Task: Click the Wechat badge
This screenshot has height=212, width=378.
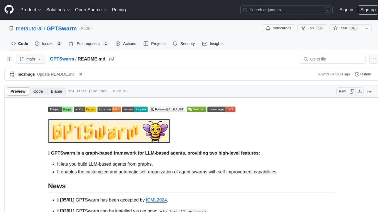Action: click(197, 109)
